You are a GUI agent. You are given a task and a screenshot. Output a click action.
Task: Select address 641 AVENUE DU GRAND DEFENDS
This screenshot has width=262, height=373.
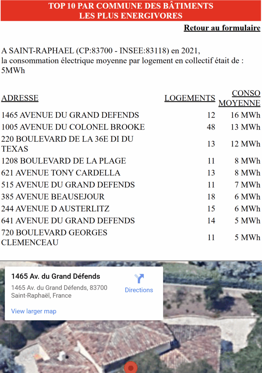click(68, 220)
